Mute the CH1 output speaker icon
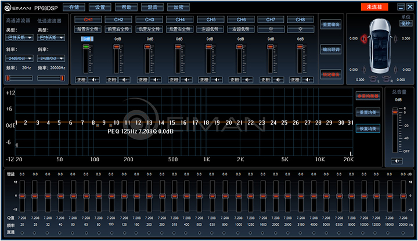 click(93, 80)
